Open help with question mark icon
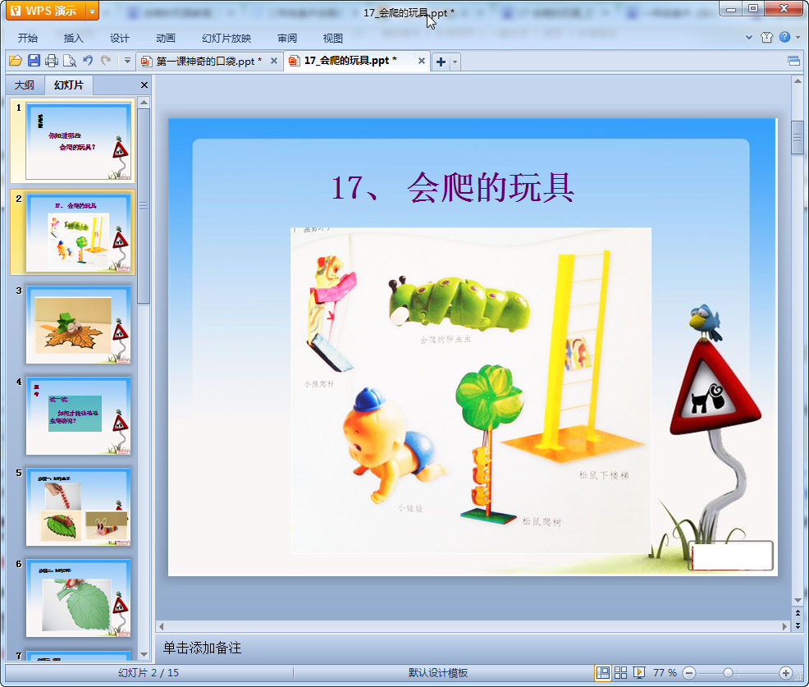The width and height of the screenshot is (809, 687). pos(784,37)
